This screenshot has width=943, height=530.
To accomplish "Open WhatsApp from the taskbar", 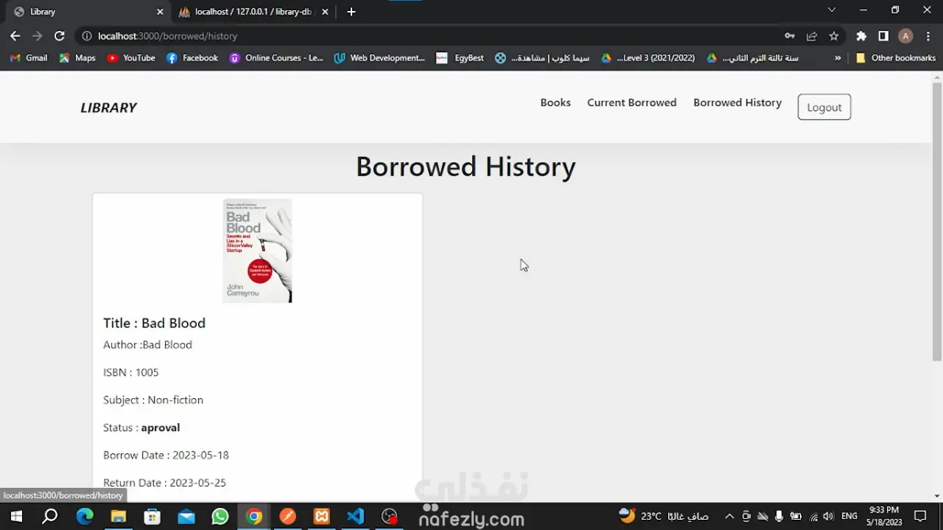I will coord(220,516).
